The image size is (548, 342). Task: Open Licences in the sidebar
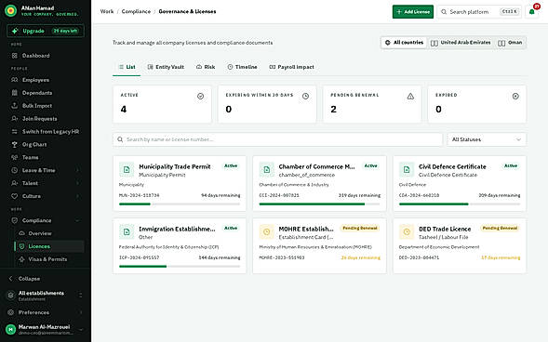pyautogui.click(x=49, y=246)
